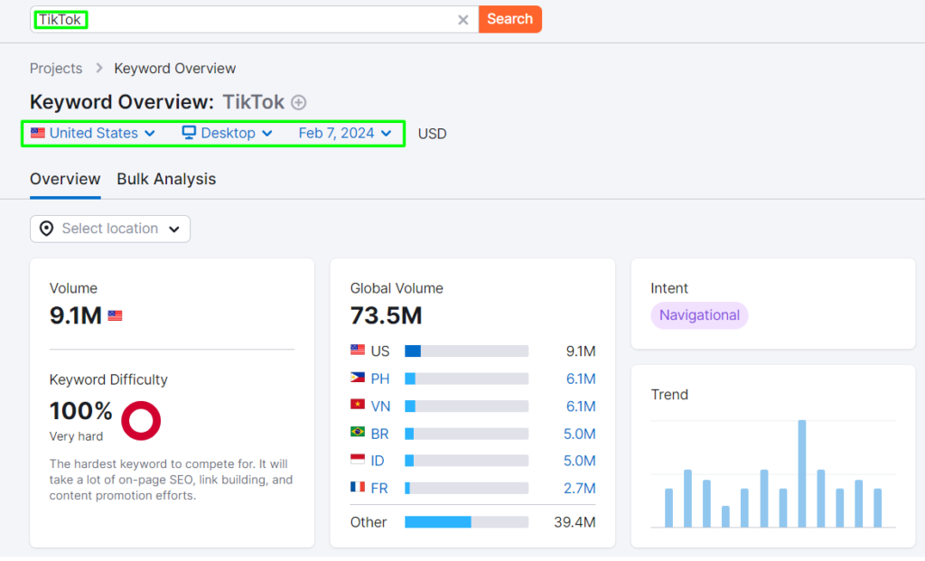Open the VN country link in Global Volume

[x=380, y=407]
